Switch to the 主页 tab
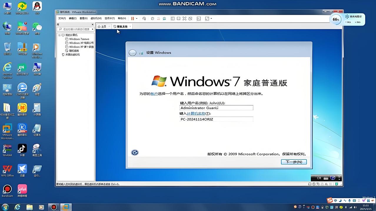This screenshot has width=376, height=211. tap(103, 26)
